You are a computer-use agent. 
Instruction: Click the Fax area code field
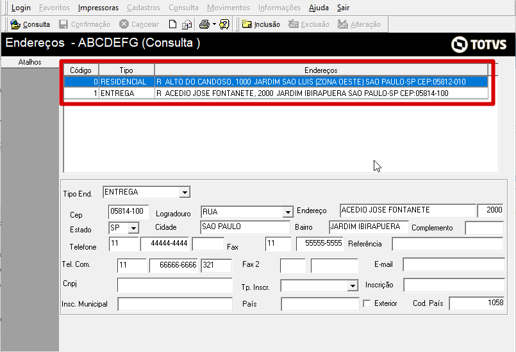[x=278, y=244]
